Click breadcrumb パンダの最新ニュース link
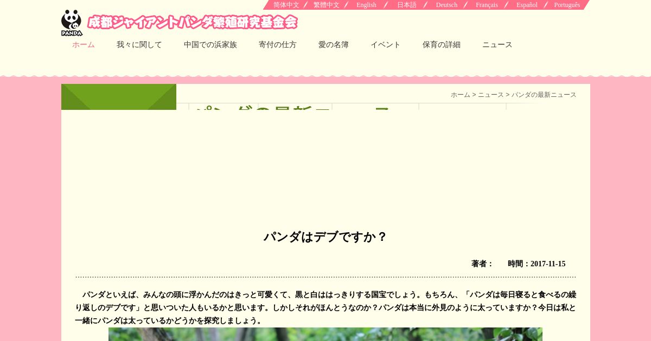The width and height of the screenshot is (651, 341). click(544, 95)
